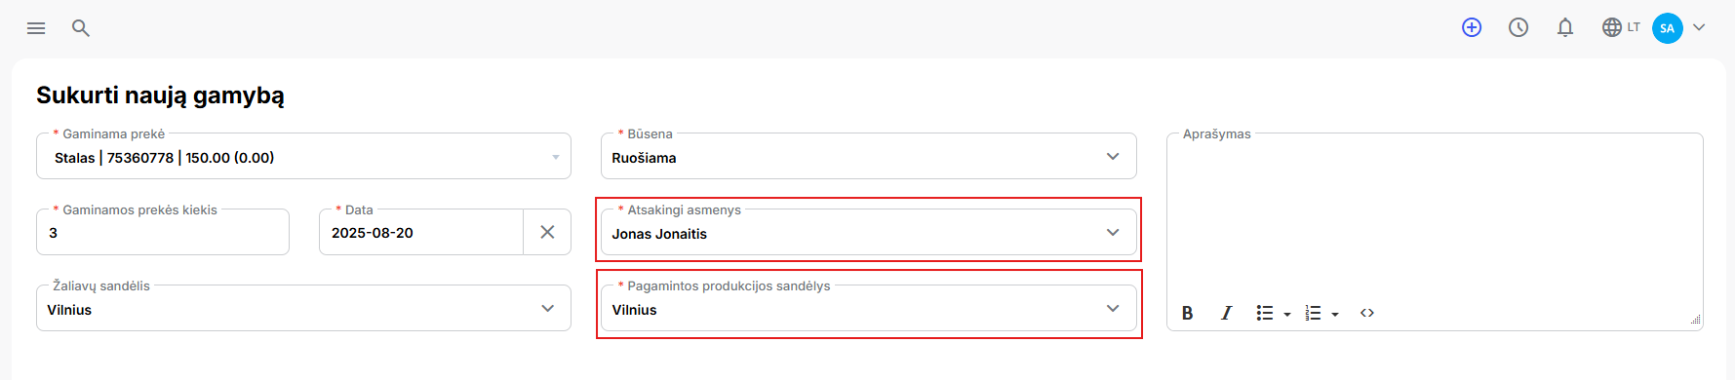Toggle bold formatting in description editor
Image resolution: width=1735 pixels, height=380 pixels.
click(1187, 313)
